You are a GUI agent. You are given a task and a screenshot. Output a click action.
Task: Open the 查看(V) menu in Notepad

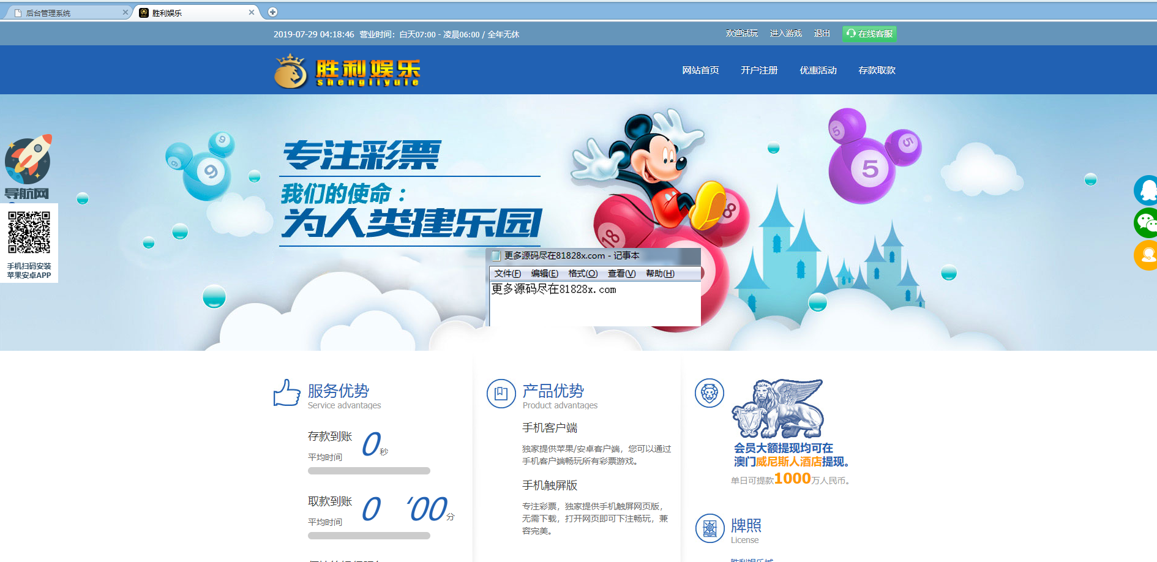coord(621,274)
